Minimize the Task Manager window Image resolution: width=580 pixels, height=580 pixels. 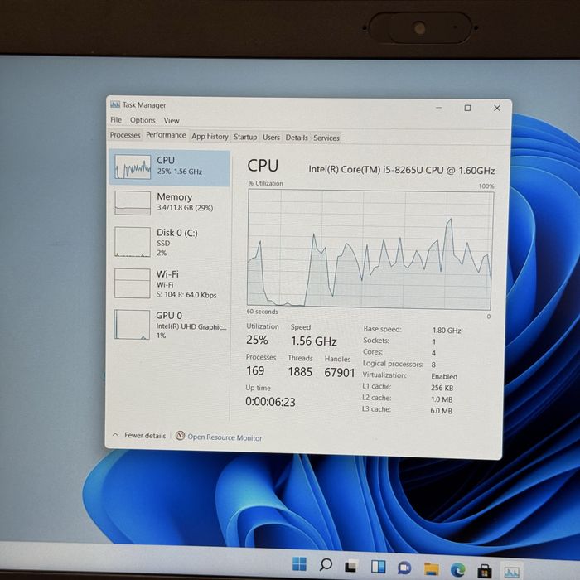[438, 108]
